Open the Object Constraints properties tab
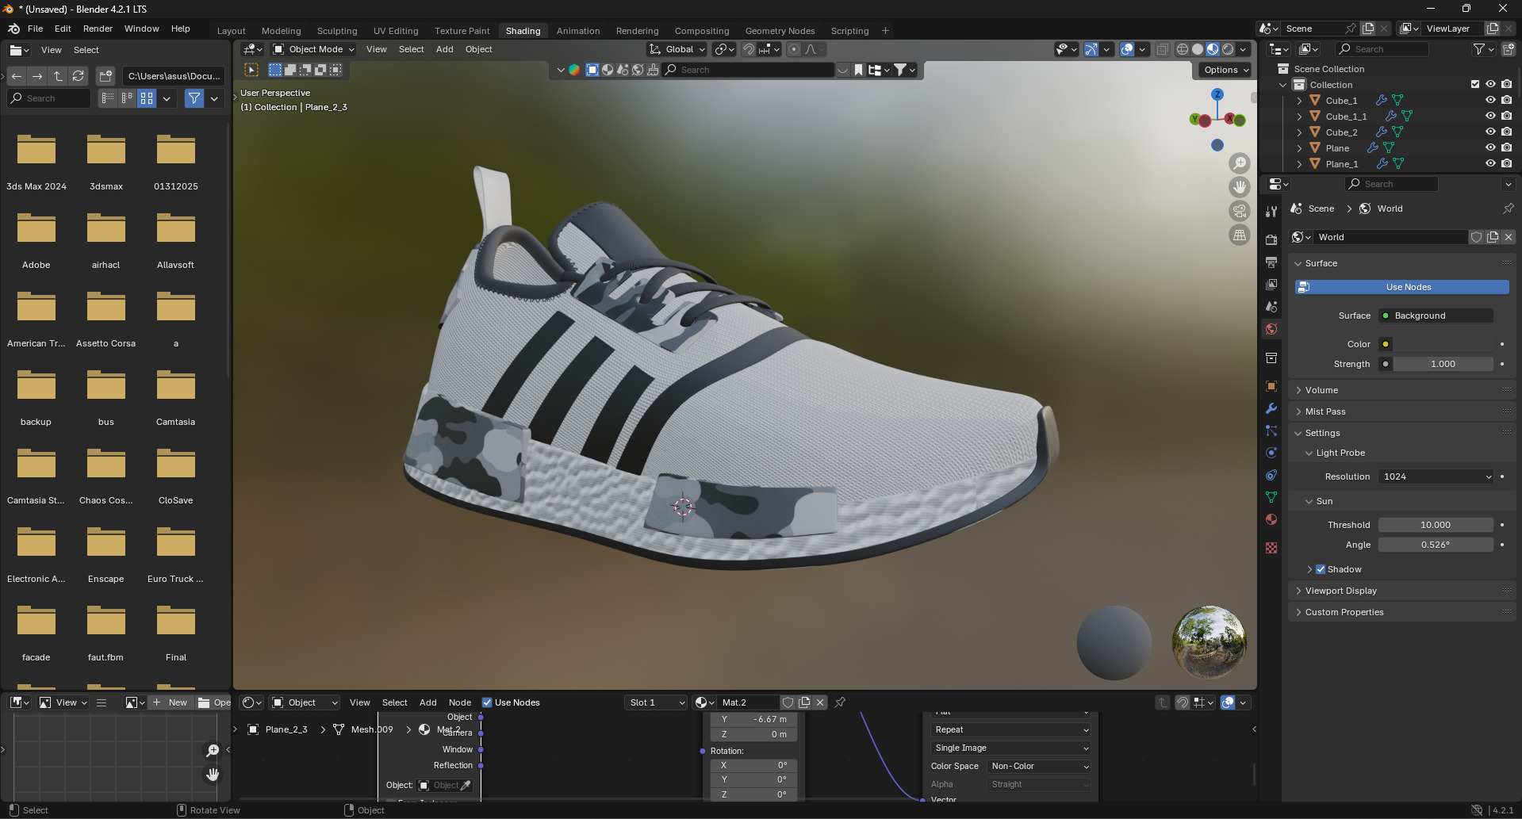 click(x=1271, y=475)
